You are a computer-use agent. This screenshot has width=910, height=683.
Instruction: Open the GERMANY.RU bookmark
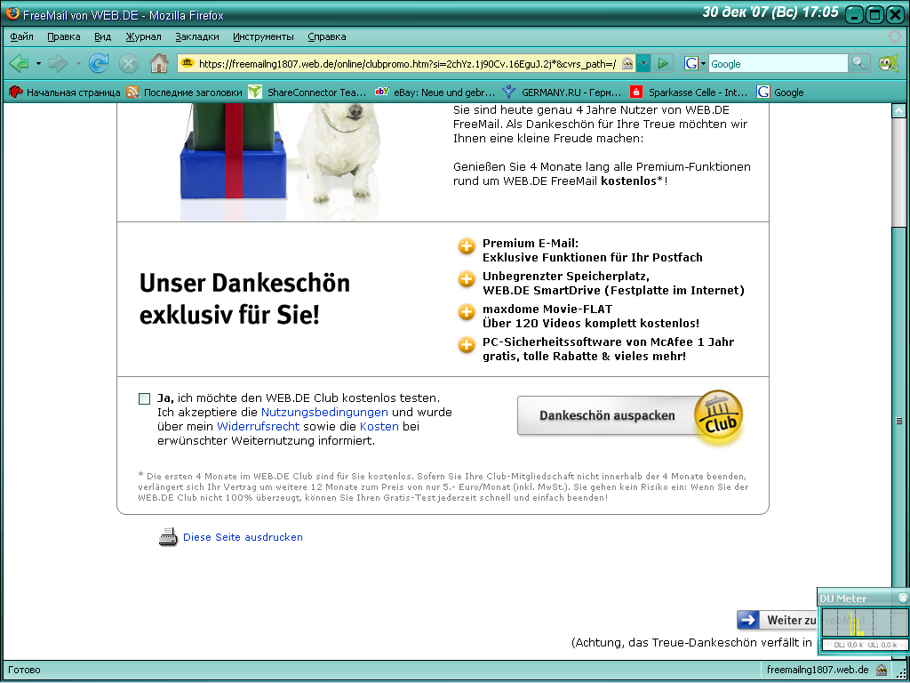(562, 92)
